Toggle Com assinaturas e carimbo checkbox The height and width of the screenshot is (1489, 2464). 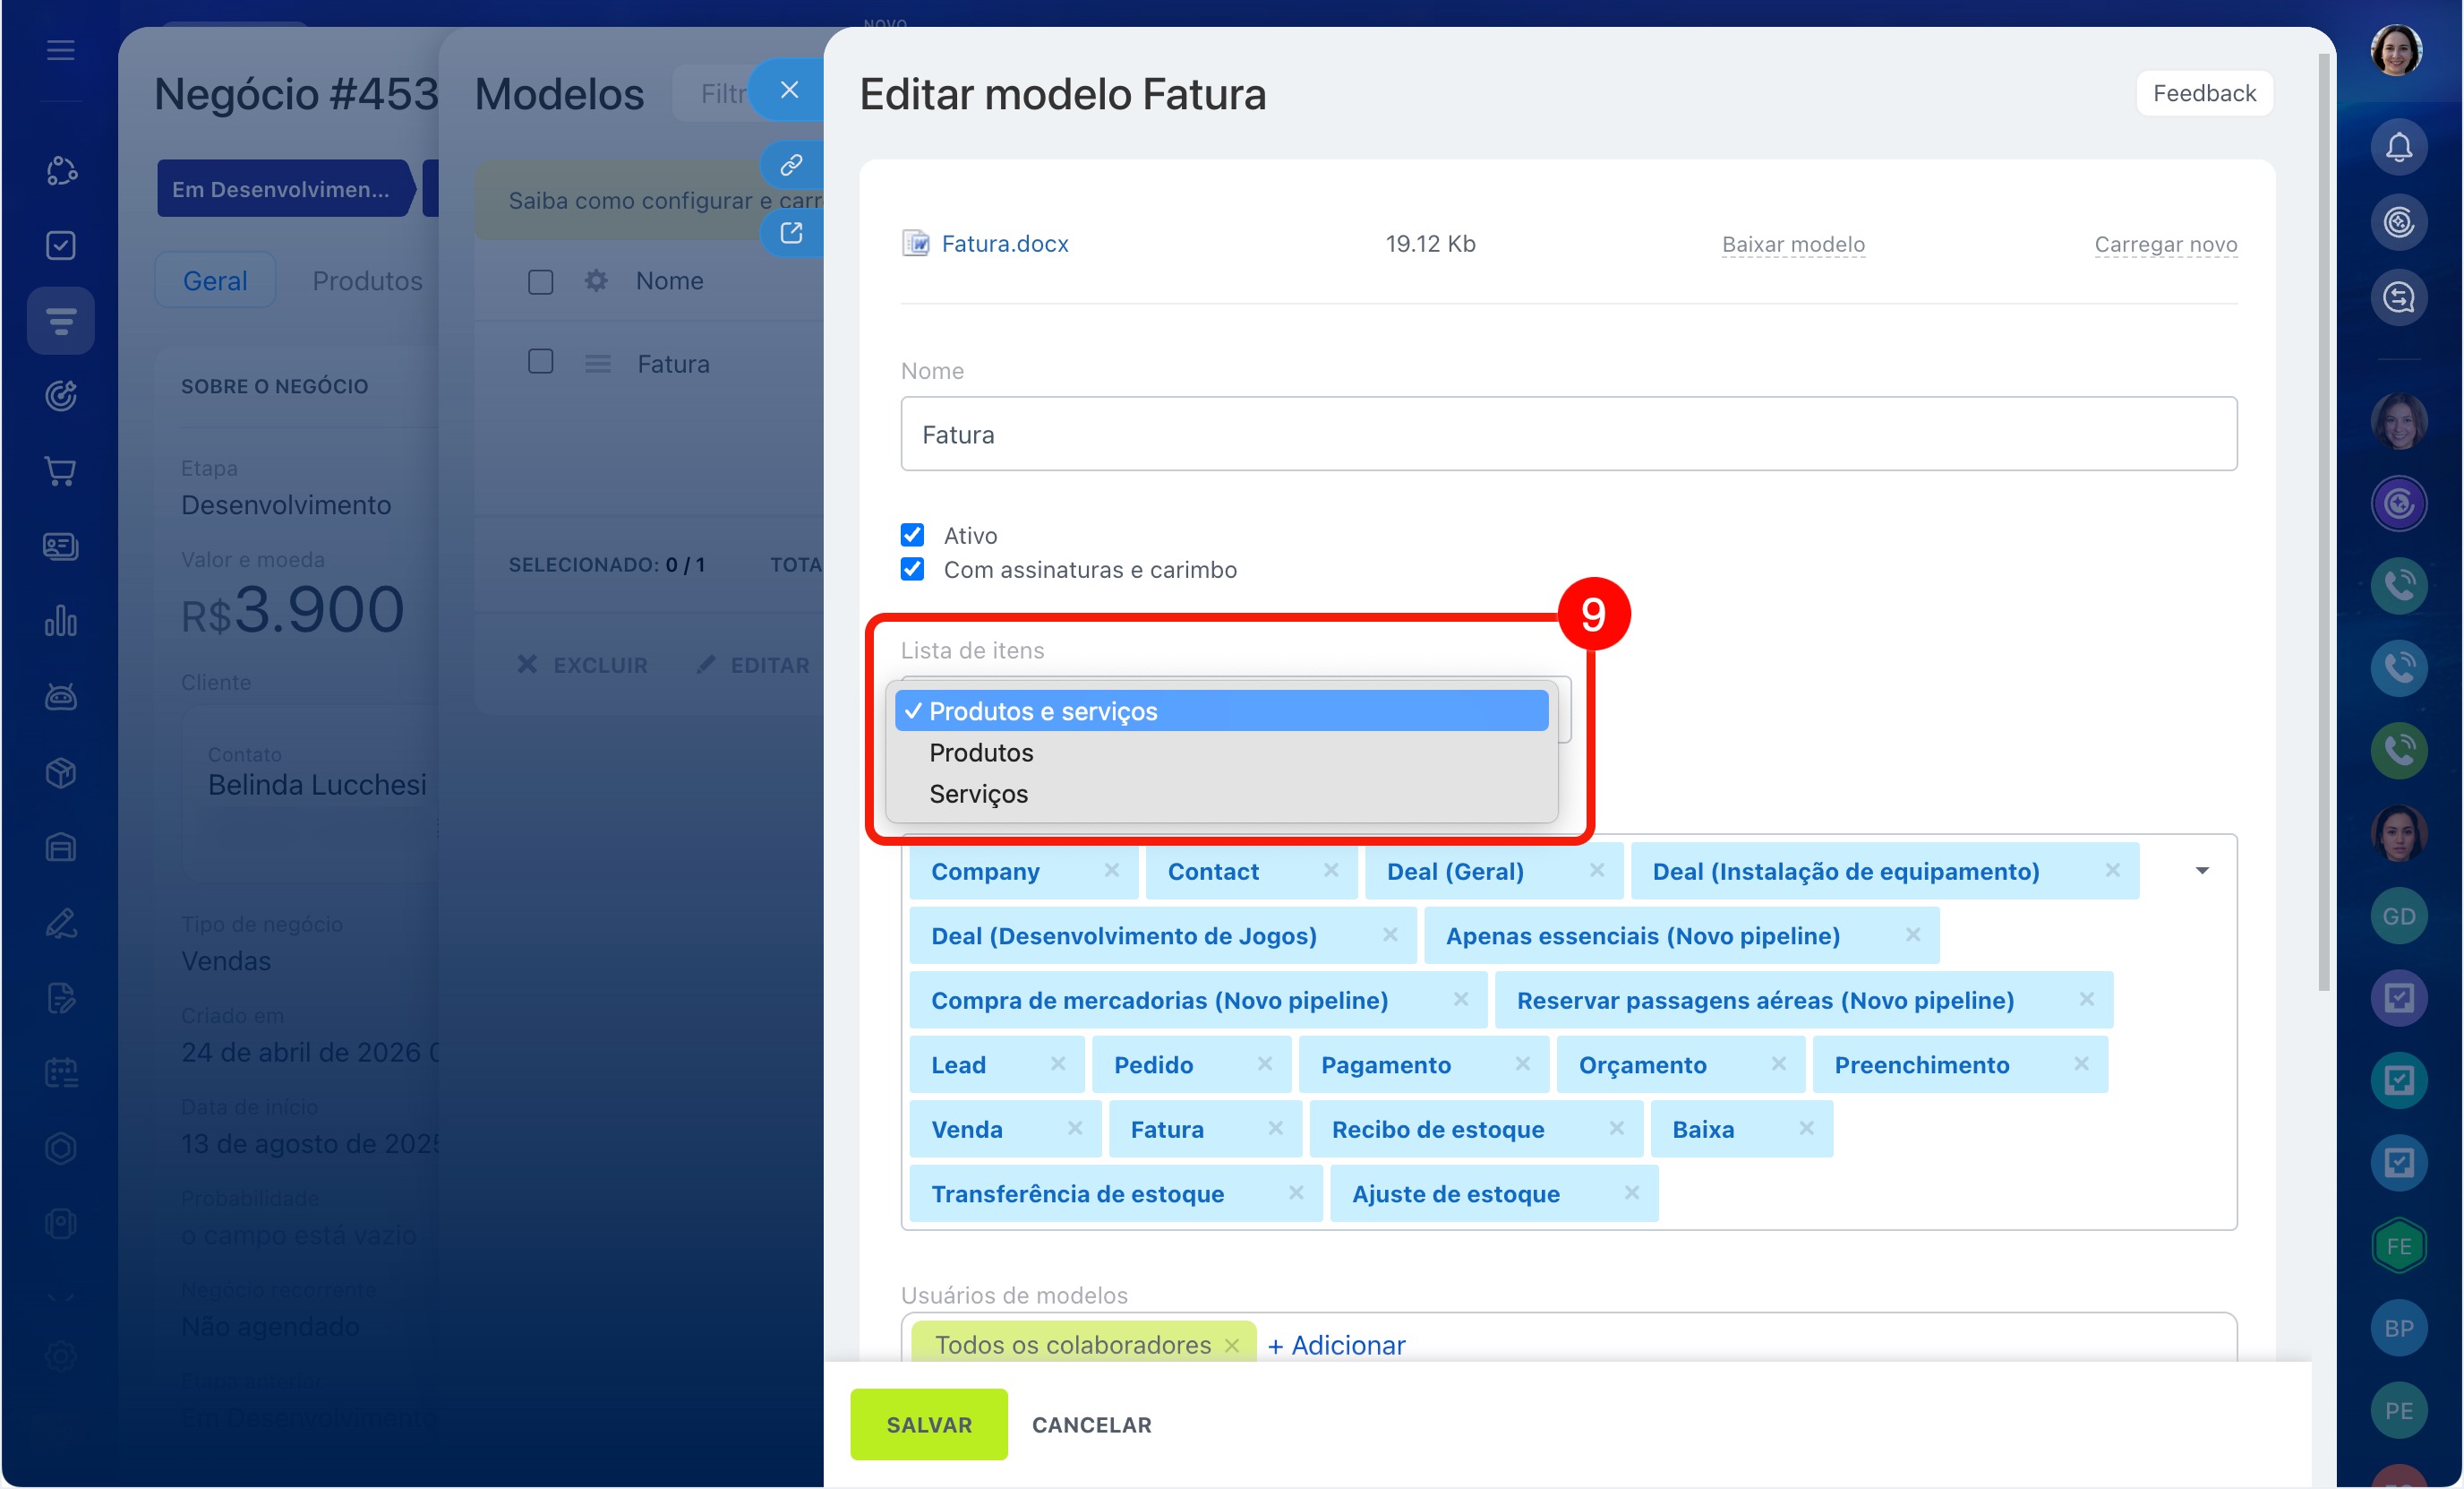pos(912,570)
